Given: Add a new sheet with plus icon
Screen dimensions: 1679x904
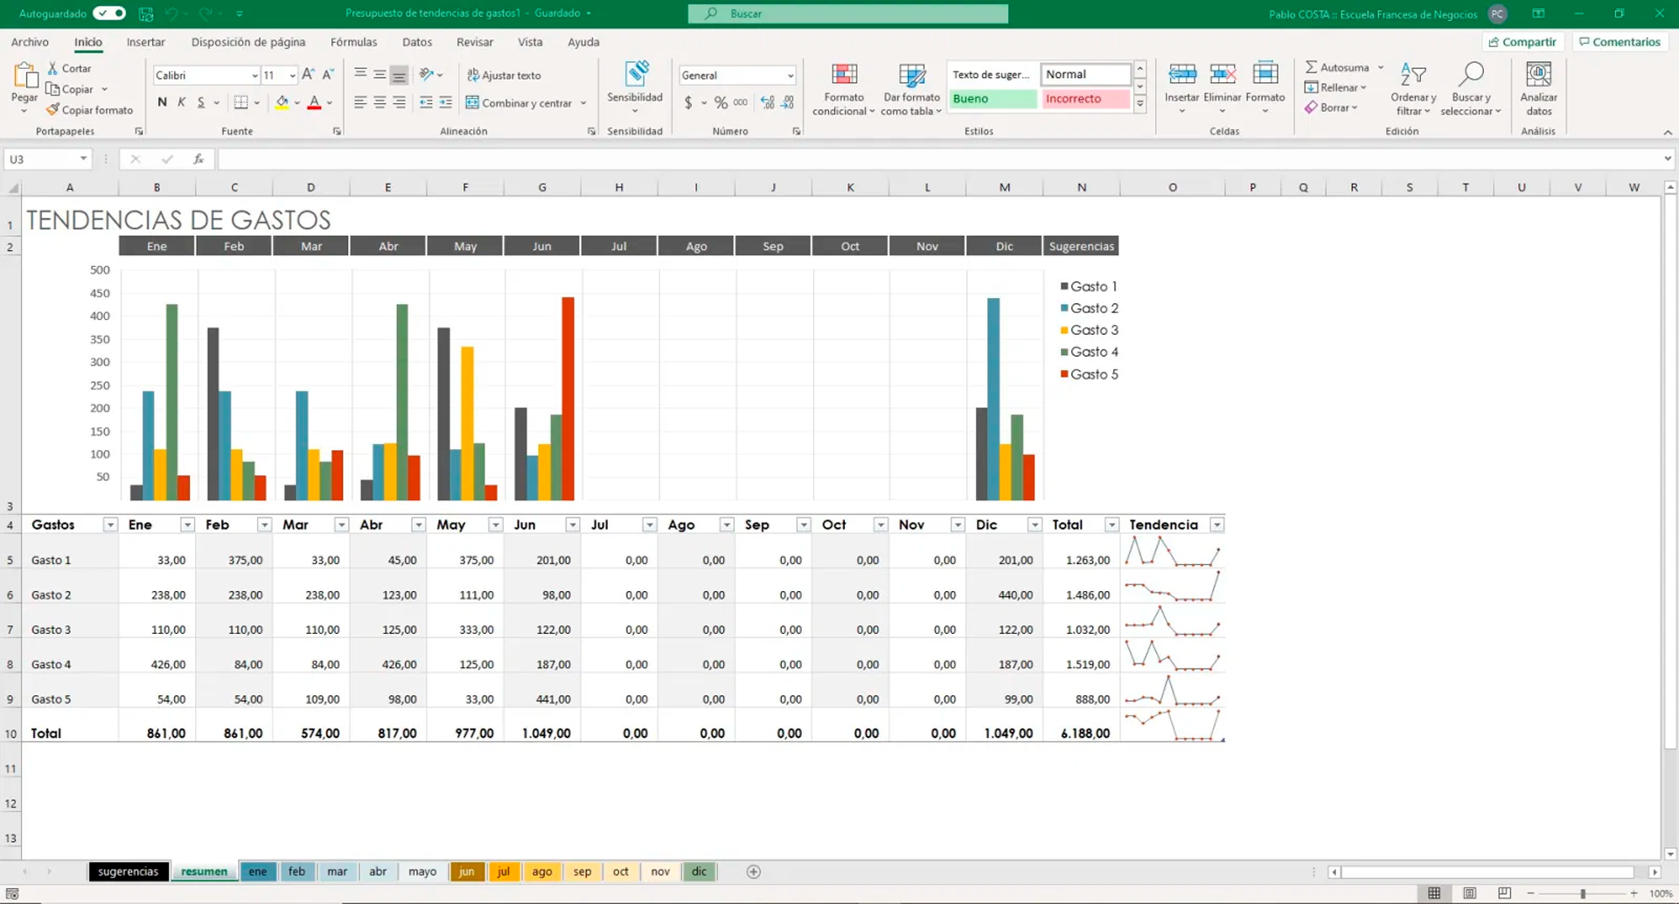Looking at the screenshot, I should (x=754, y=872).
